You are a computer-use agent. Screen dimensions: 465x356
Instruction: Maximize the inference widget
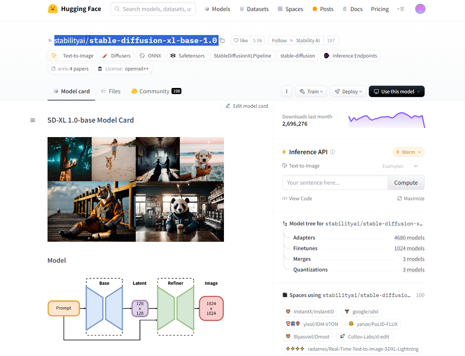click(411, 198)
